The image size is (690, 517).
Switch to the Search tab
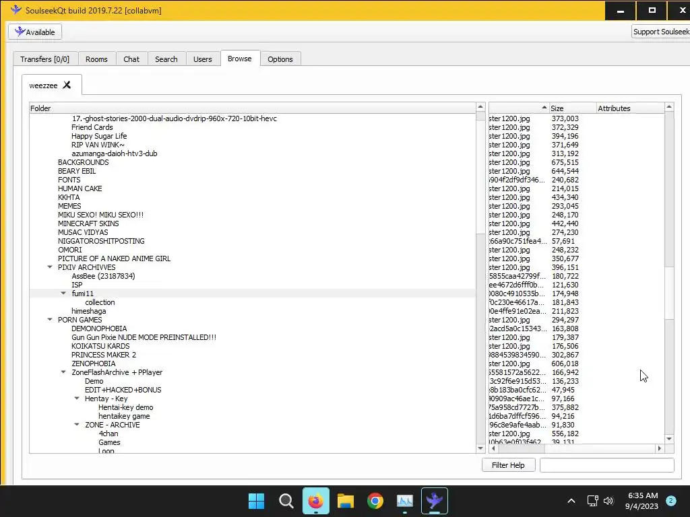click(x=166, y=59)
